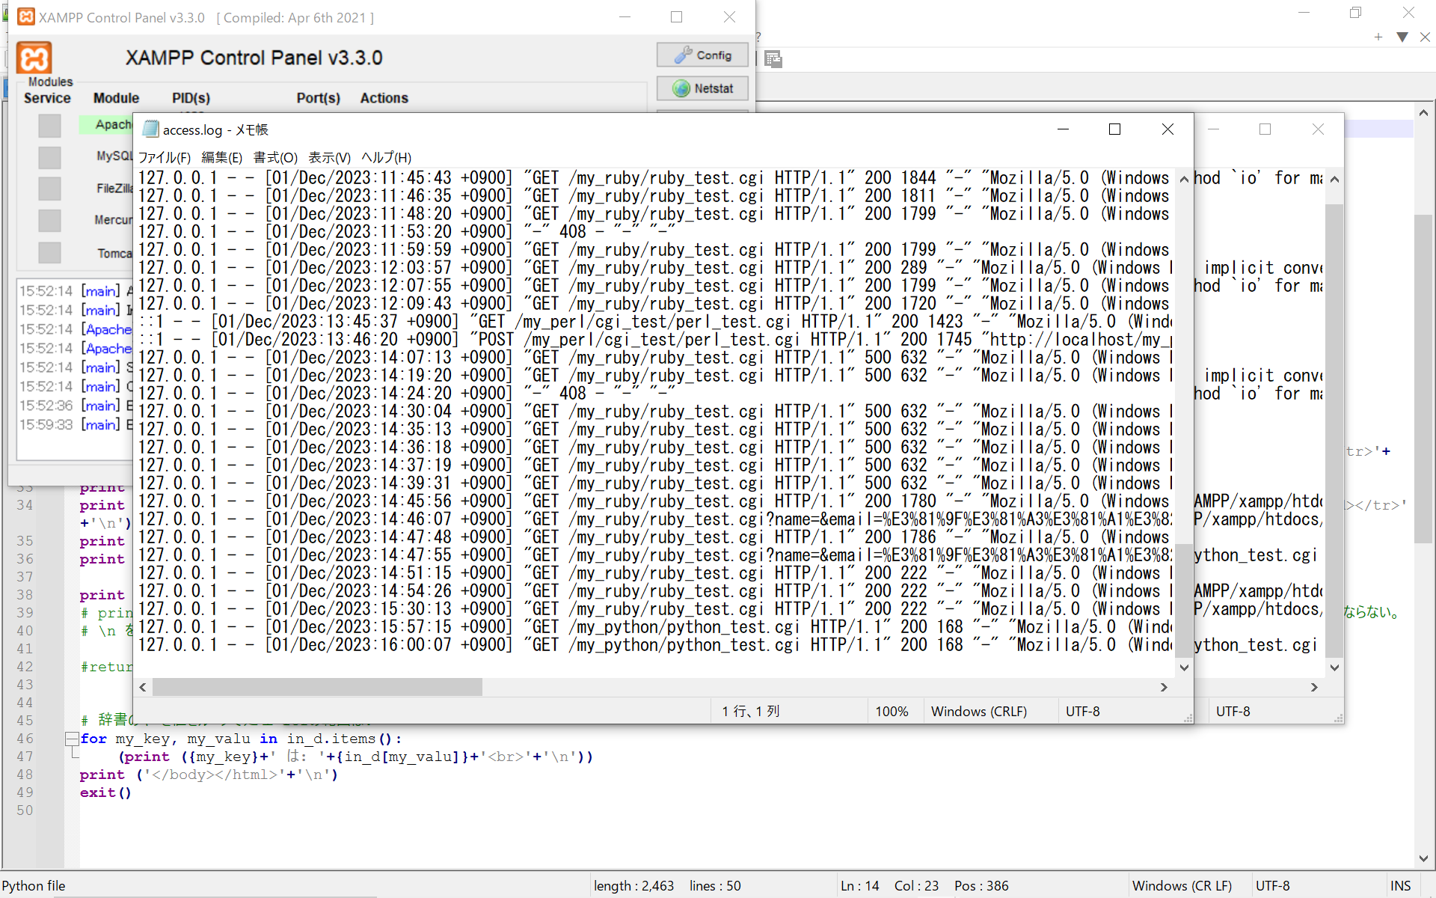Open XAMPP Config button

click(703, 55)
